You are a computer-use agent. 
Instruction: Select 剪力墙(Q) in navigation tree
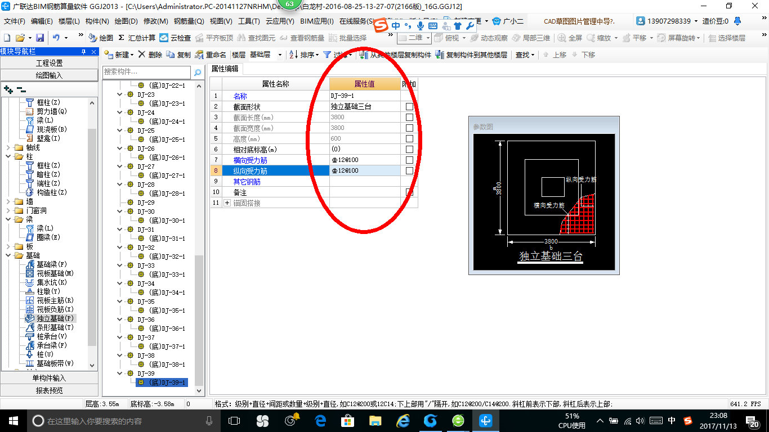pos(51,111)
